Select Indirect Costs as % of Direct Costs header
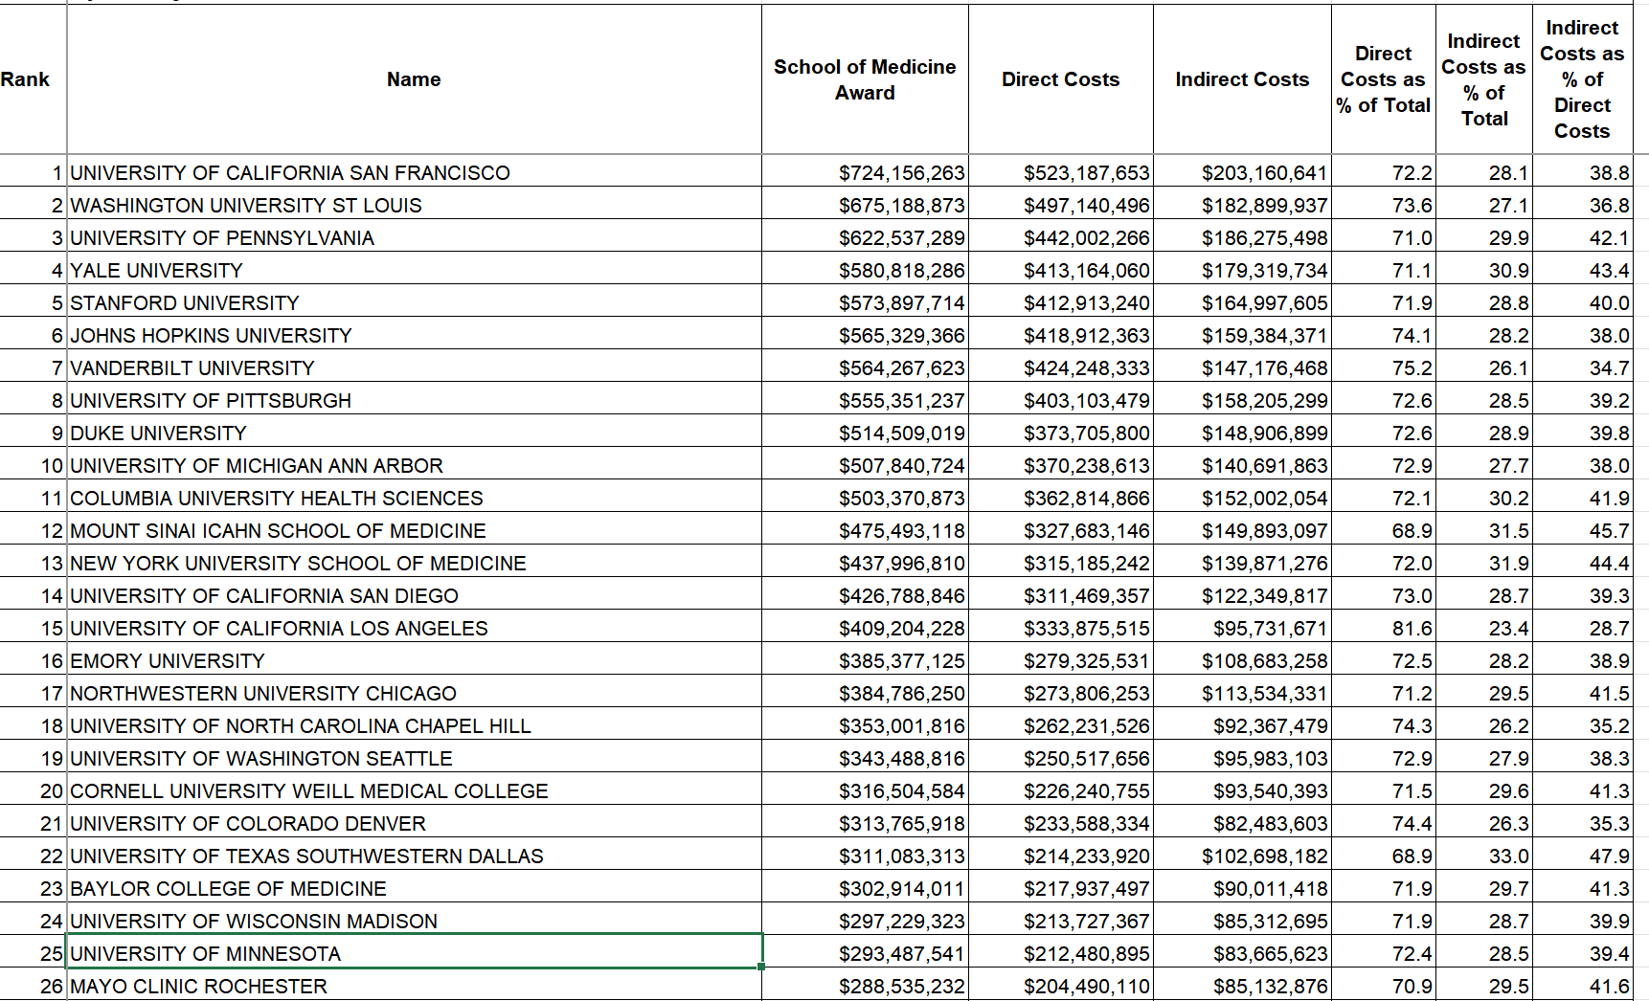 (1581, 79)
